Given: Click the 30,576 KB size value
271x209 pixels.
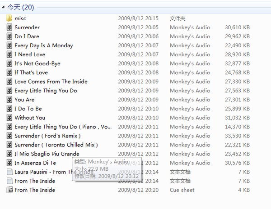Looking at the screenshot, I should click(237, 163).
